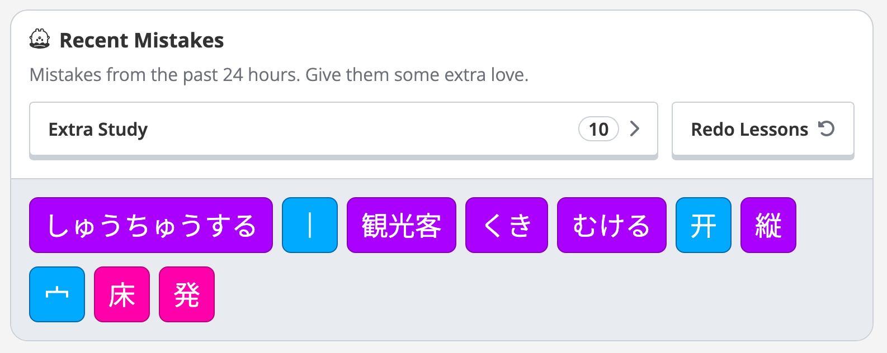Open the pink 発 kanji tile
This screenshot has width=887, height=353.
click(187, 294)
